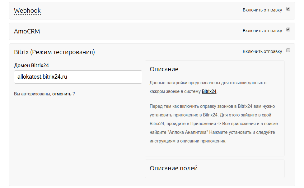Click the Webhook 'Включить отправку' label
Viewport: 304px width, 188px height.
(x=262, y=10)
